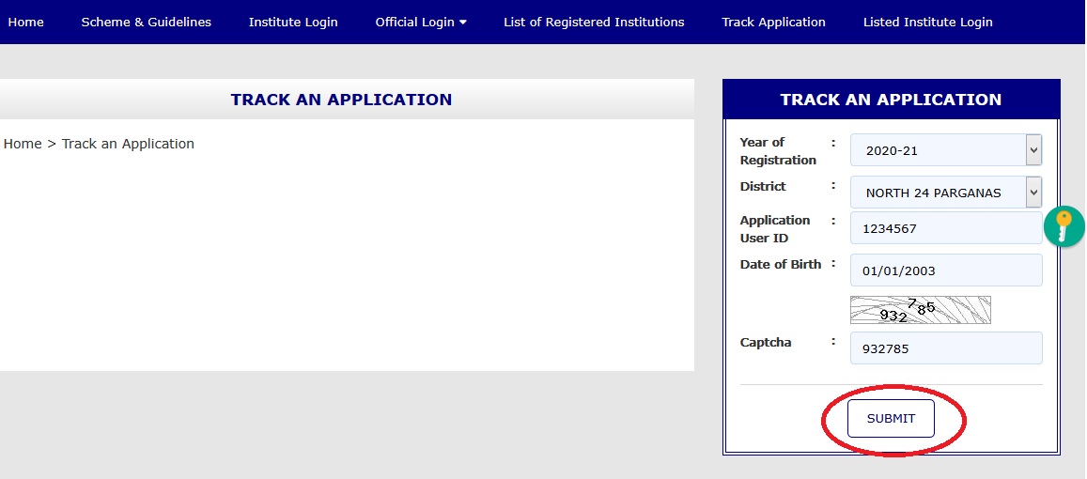Select Institute Login in the top menu
The image size is (1087, 479).
293,22
